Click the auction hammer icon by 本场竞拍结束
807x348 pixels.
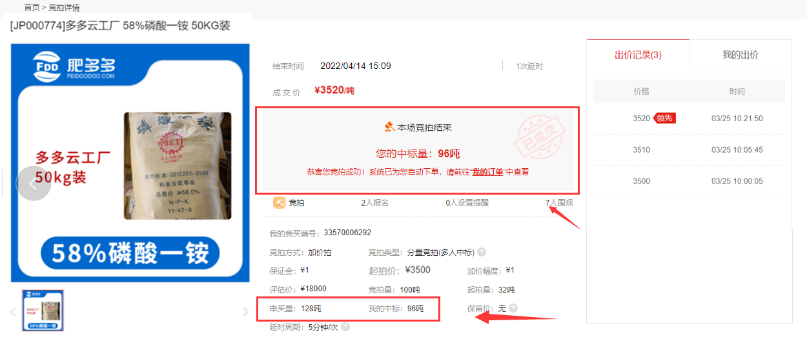click(389, 127)
